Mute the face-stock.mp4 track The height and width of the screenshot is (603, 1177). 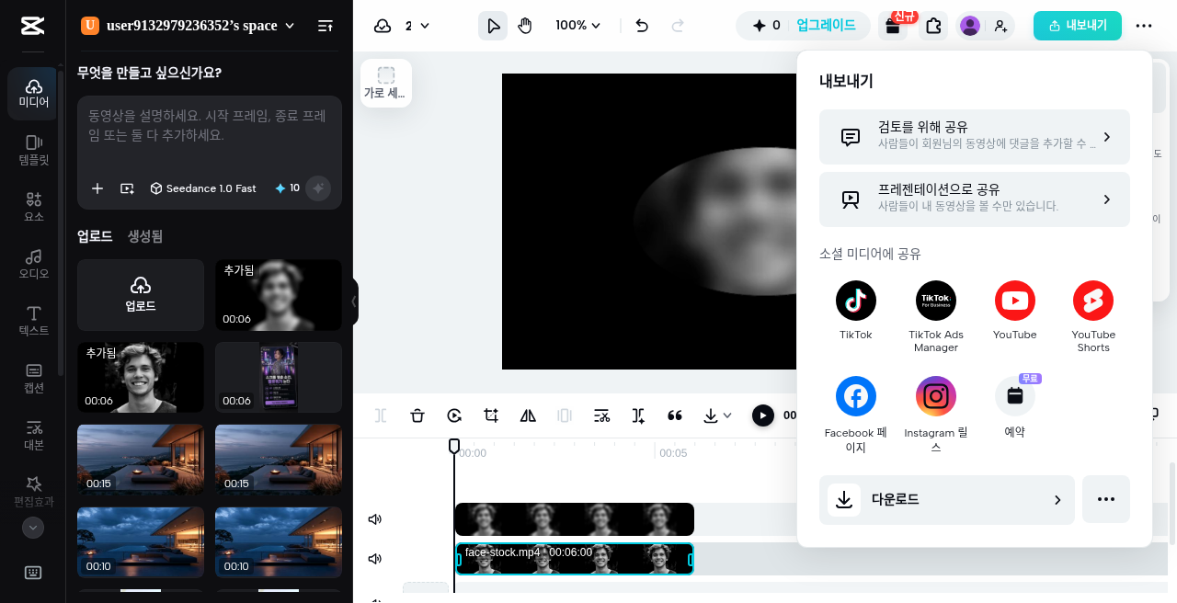point(375,559)
